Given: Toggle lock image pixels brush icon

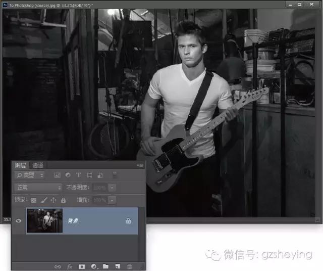Looking at the screenshot, I should 44,200.
